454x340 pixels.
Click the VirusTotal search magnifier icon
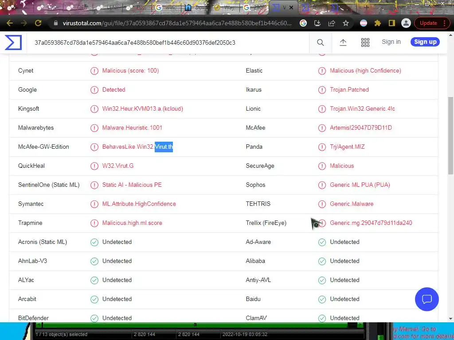tap(320, 42)
